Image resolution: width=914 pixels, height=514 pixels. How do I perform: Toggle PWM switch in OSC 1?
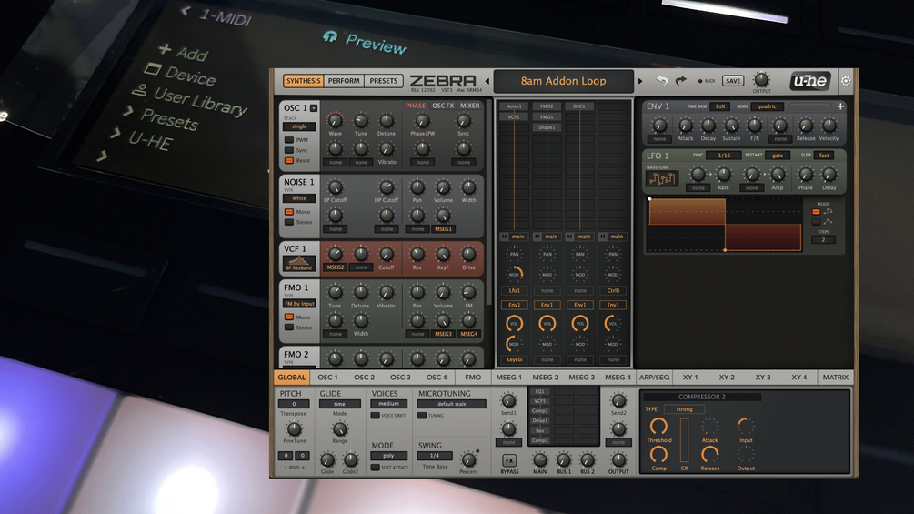(288, 140)
